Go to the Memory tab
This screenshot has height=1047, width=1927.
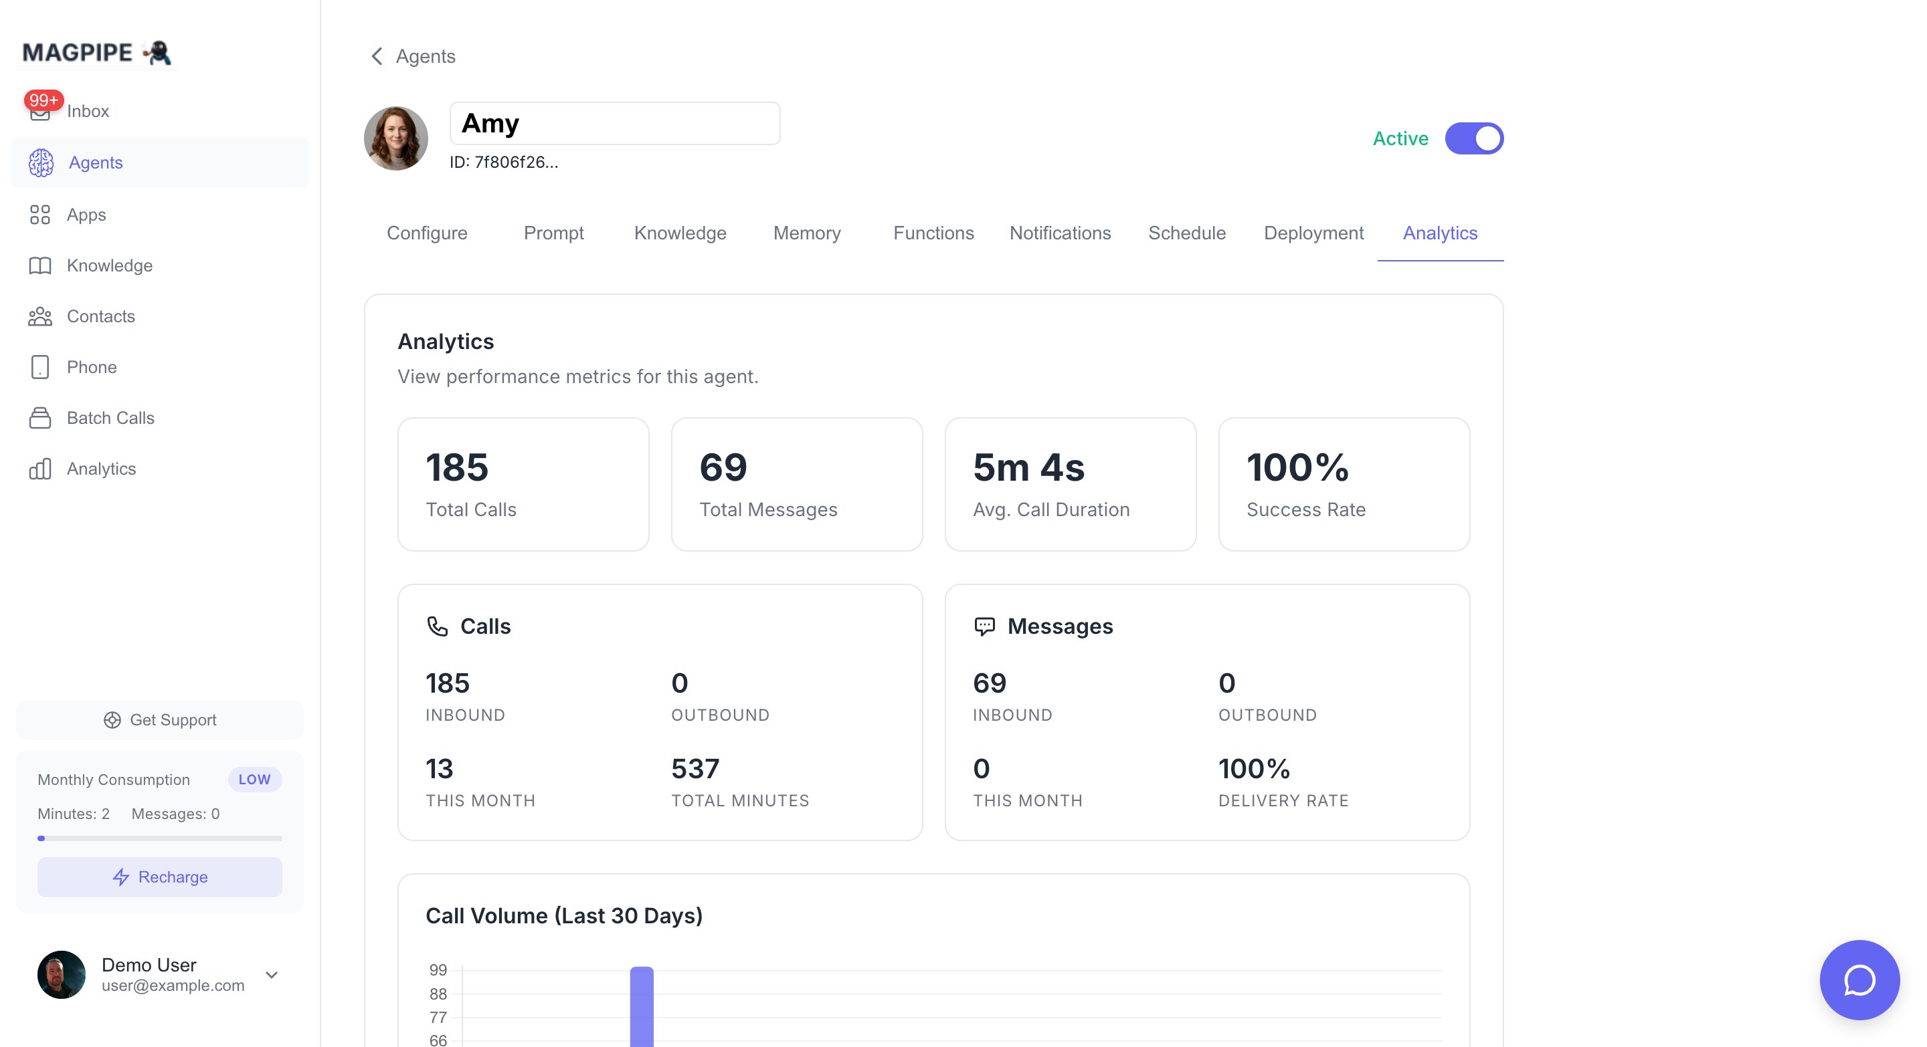(807, 233)
